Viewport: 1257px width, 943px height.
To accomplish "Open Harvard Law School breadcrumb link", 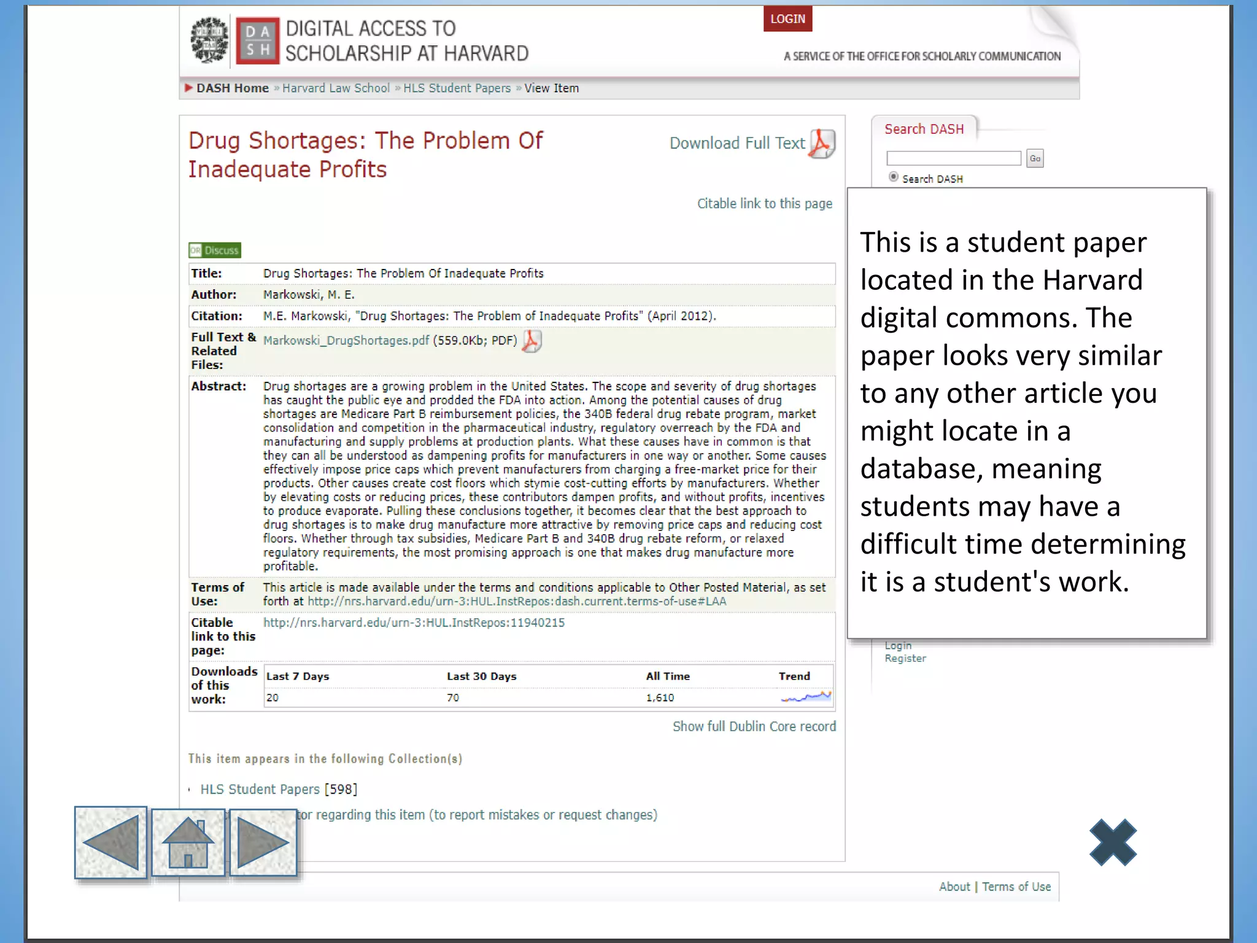I will tap(336, 88).
